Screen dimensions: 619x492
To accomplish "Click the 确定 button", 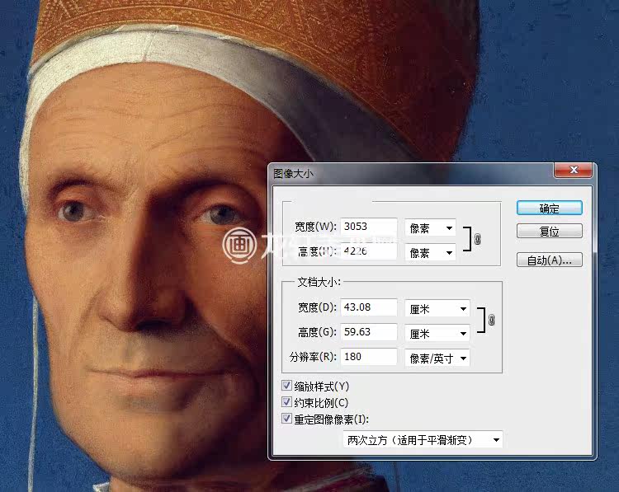I will (549, 209).
